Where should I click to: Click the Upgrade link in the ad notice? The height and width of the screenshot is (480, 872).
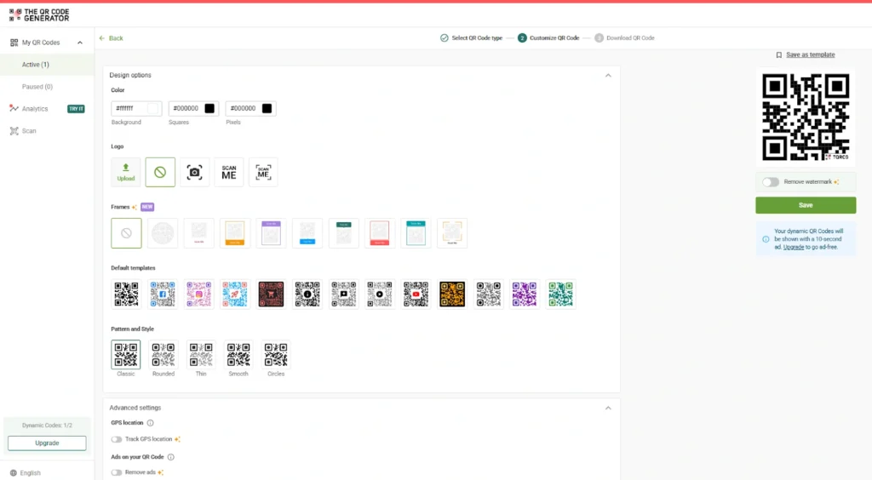click(794, 247)
